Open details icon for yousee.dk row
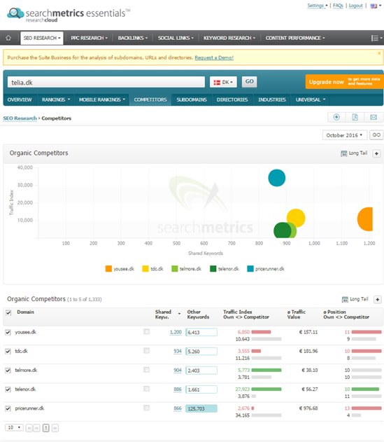Viewport: 384px width, 442px height. (x=146, y=332)
